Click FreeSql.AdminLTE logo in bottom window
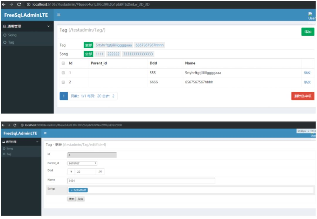Image resolution: width=317 pixels, height=219 pixels. tap(20, 133)
